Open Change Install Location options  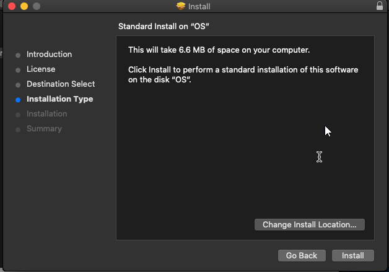tap(309, 224)
